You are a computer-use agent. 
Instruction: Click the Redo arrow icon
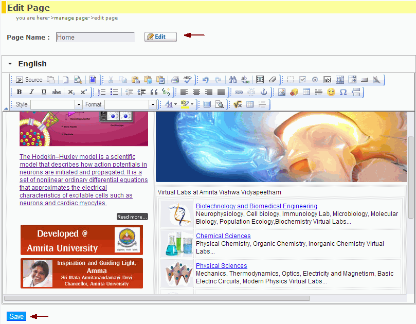pos(218,80)
